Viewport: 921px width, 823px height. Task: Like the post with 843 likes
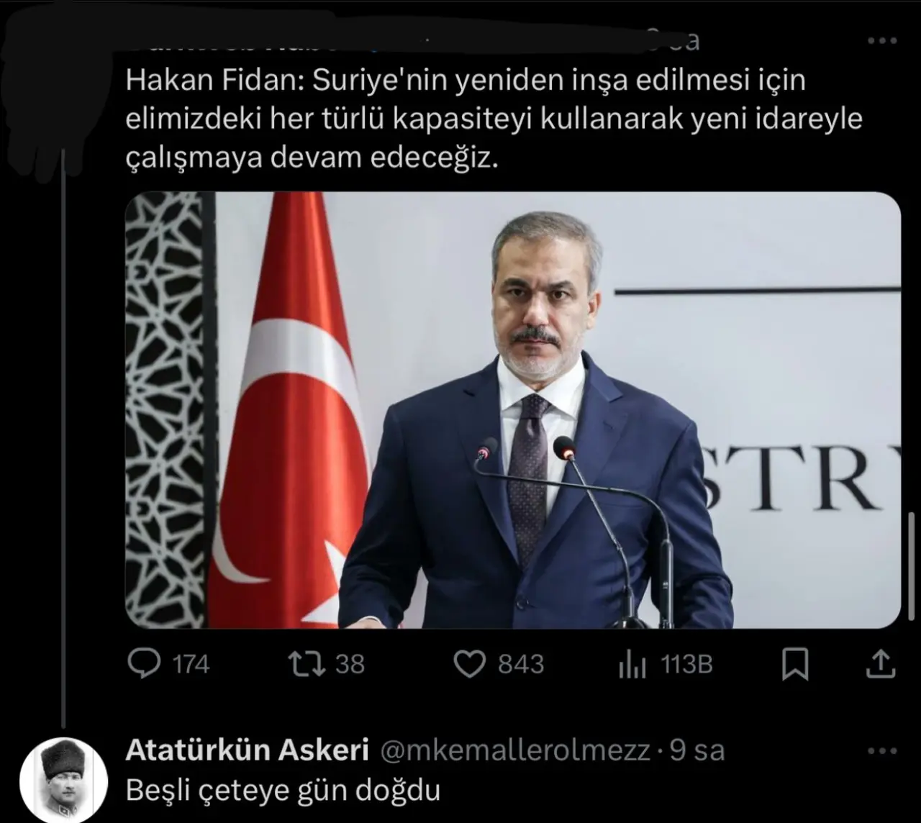click(469, 664)
